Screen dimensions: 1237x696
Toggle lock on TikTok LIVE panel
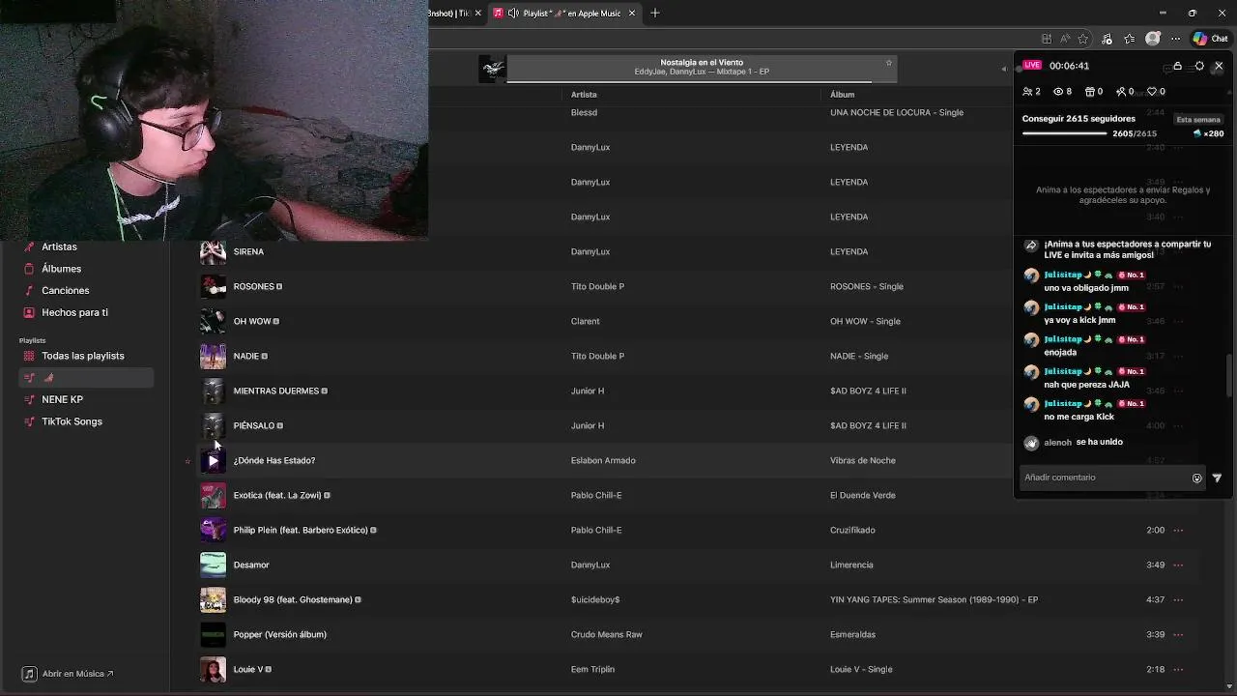coord(1177,66)
